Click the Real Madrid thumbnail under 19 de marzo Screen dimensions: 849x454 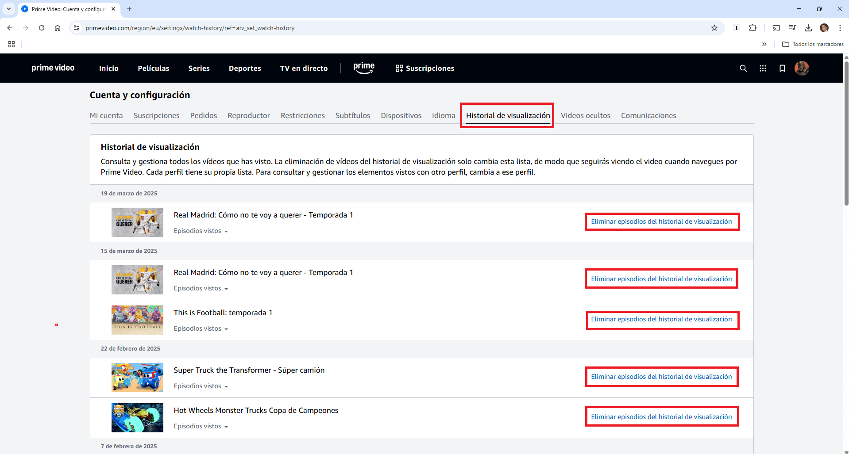click(x=137, y=222)
